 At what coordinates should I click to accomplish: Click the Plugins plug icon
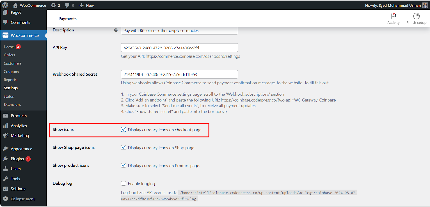[5, 159]
